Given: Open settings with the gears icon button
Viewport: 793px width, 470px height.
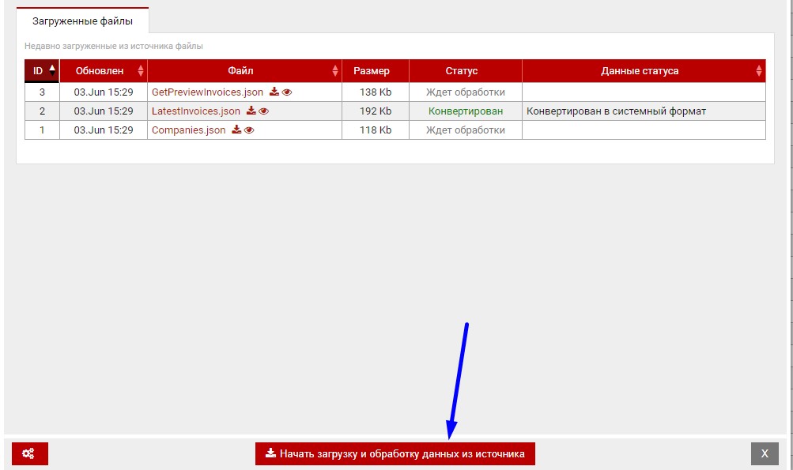Looking at the screenshot, I should point(29,453).
